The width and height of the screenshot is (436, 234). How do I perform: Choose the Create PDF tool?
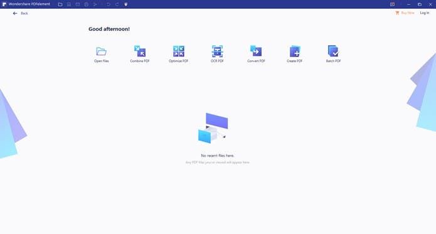pos(294,54)
